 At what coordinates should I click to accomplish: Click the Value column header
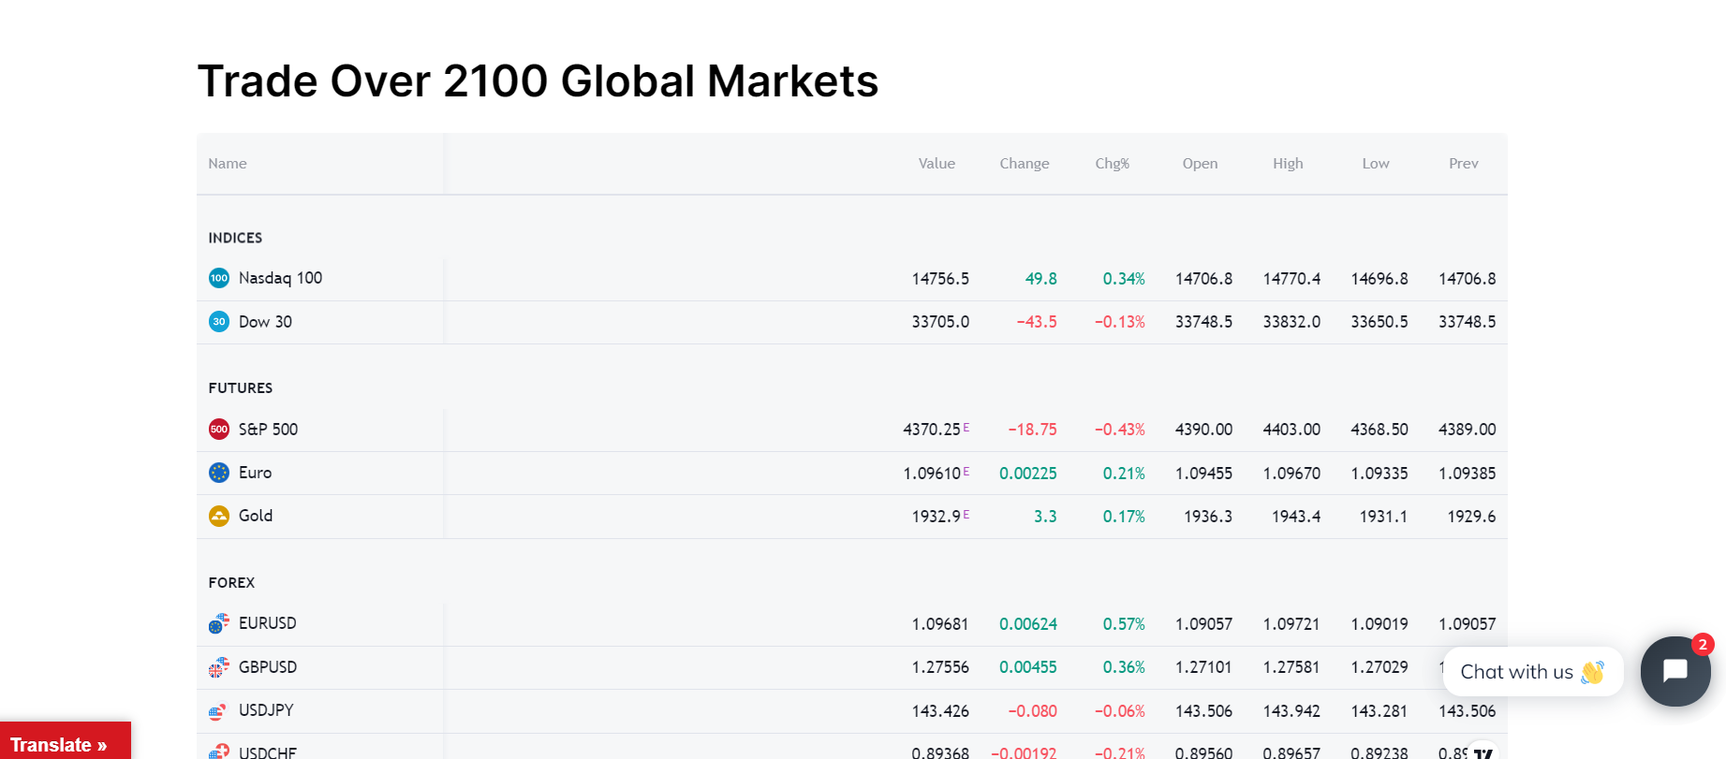click(937, 164)
